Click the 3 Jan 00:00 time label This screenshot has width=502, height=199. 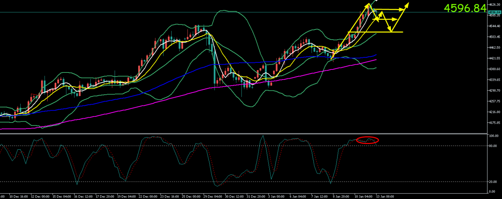click(x=276, y=196)
